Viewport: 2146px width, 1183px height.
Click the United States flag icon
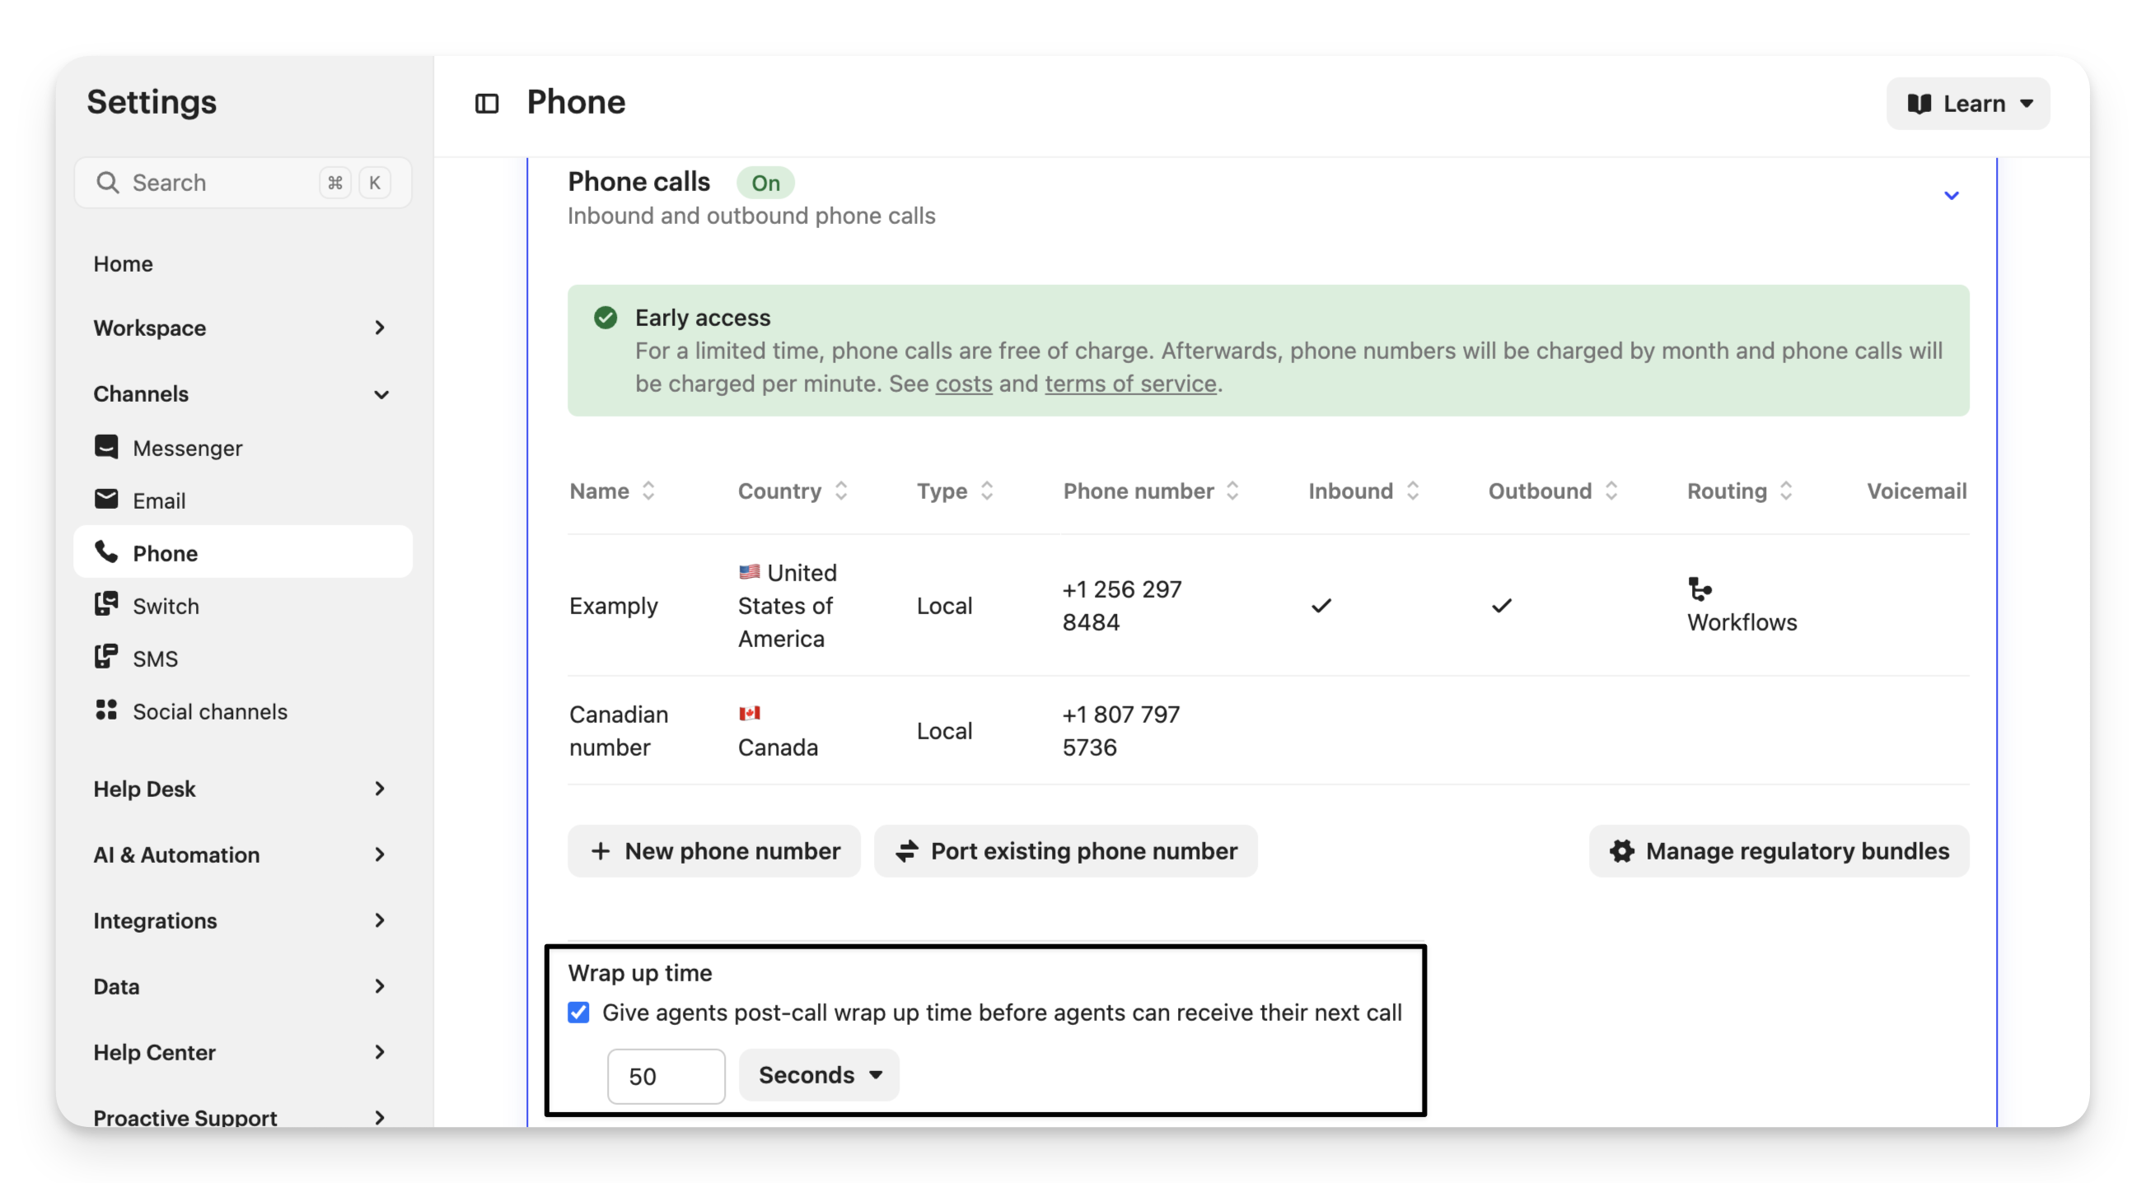[x=749, y=572]
